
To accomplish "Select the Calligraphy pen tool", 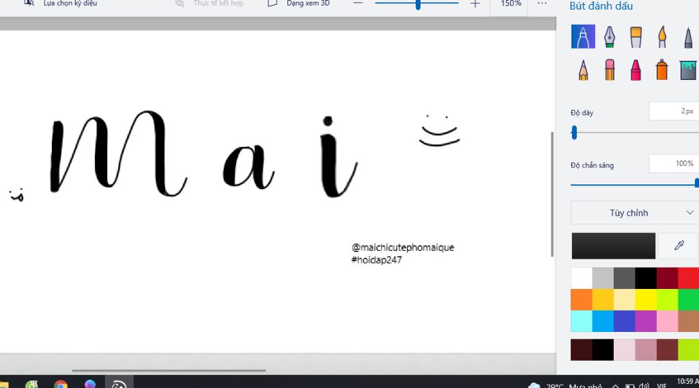I will click(x=610, y=37).
